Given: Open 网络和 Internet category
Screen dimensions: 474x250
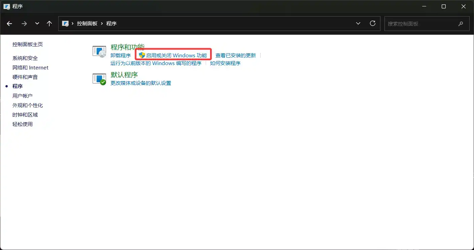Looking at the screenshot, I should (31, 68).
